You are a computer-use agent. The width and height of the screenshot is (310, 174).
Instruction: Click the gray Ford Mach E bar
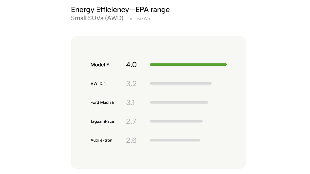[179, 102]
